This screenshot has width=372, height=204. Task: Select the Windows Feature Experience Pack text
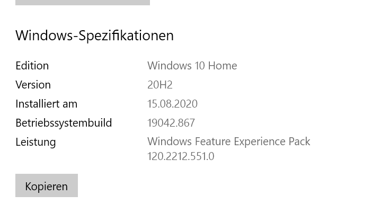click(x=229, y=141)
